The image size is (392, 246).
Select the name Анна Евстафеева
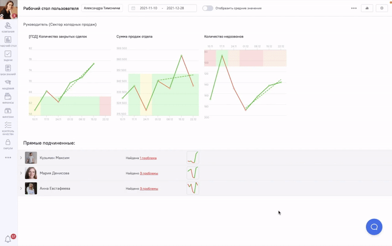point(55,188)
